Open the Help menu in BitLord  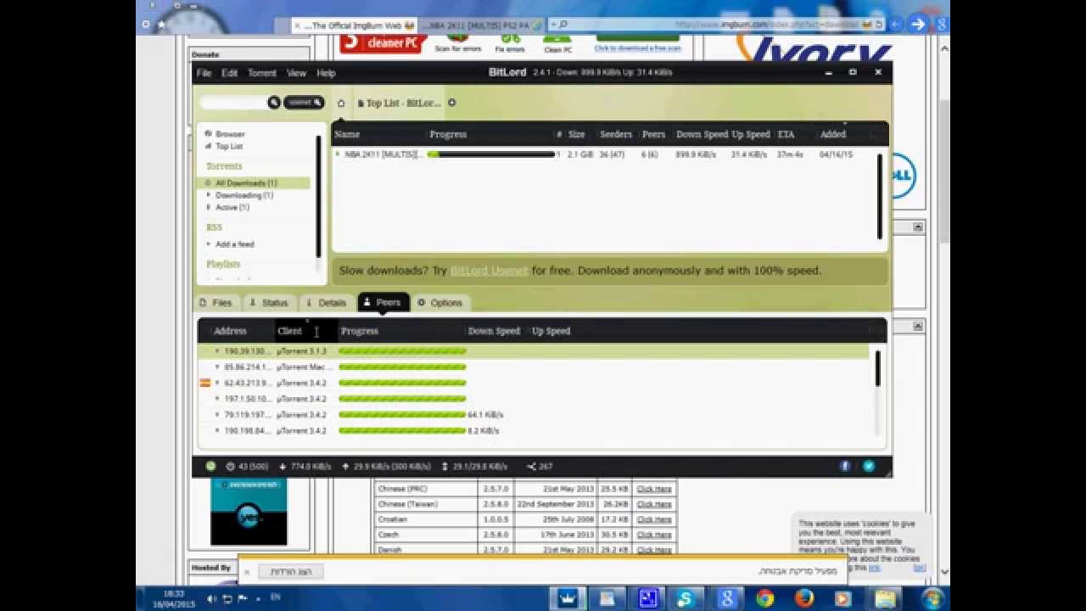pos(326,73)
